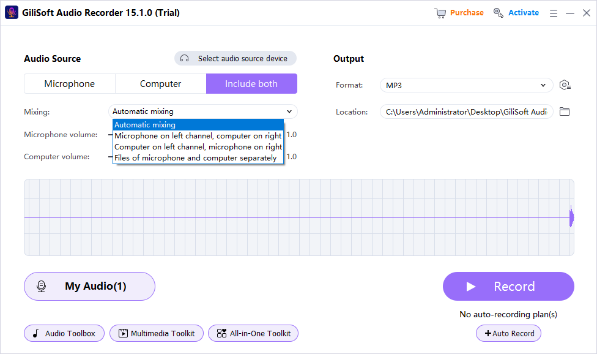Open format settings gear icon
Viewport: 597px width, 354px height.
pyautogui.click(x=565, y=85)
